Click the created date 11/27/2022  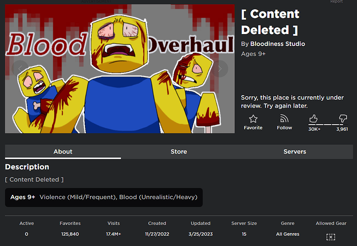[157, 234]
